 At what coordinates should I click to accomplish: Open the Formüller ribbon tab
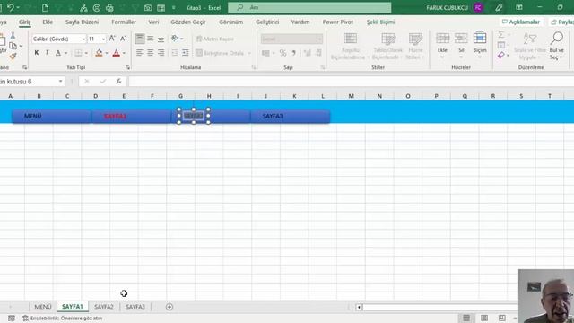pyautogui.click(x=124, y=22)
